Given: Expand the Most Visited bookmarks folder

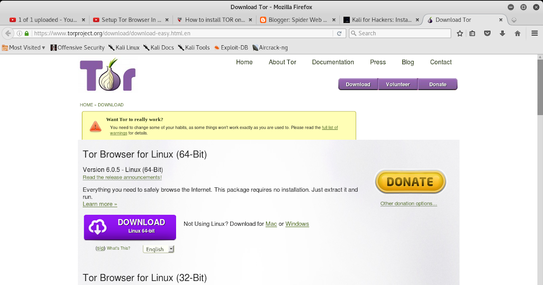Looking at the screenshot, I should point(24,47).
